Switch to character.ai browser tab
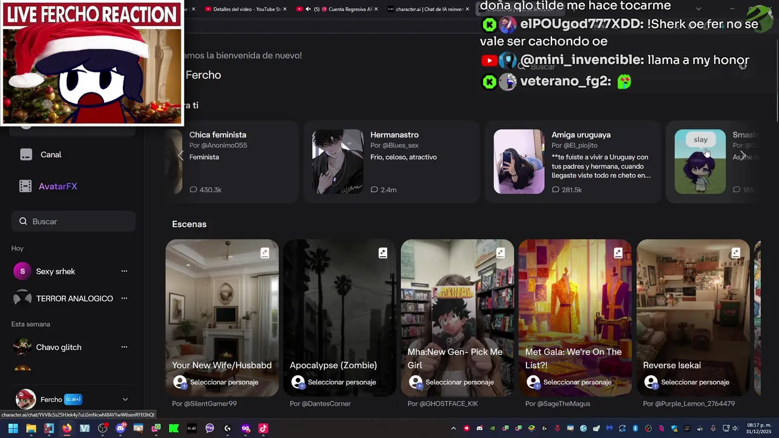Image resolution: width=779 pixels, height=438 pixels. [429, 9]
